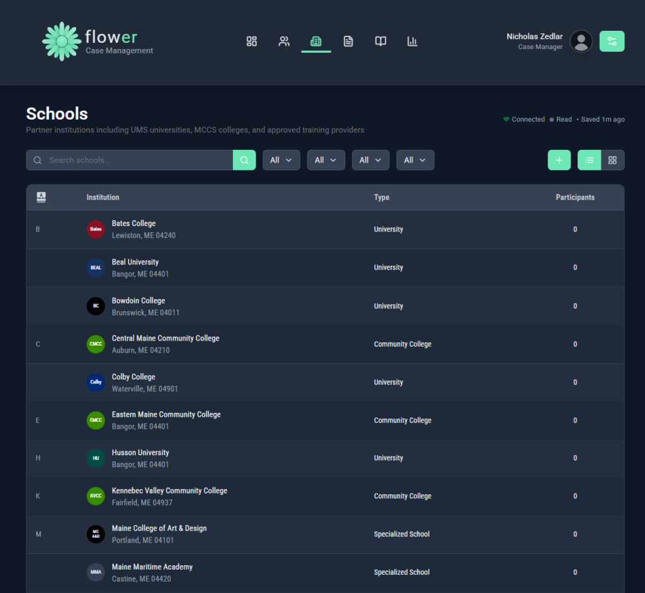645x593 pixels.
Task: Click the plus button to add school
Action: 559,160
